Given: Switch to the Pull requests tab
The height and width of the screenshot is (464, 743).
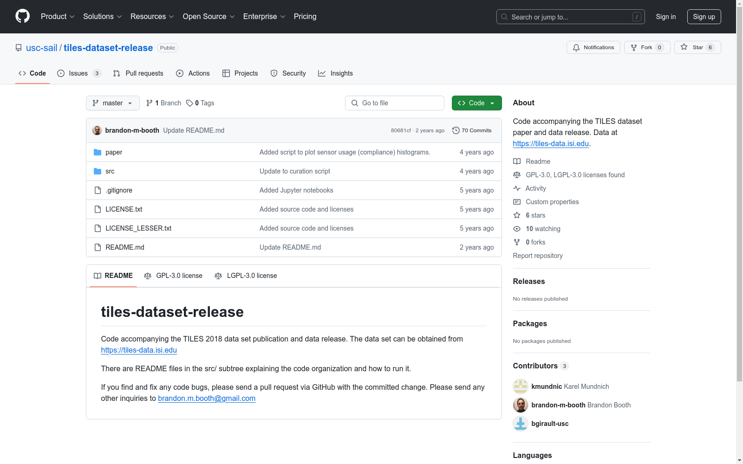Looking at the screenshot, I should [x=138, y=73].
